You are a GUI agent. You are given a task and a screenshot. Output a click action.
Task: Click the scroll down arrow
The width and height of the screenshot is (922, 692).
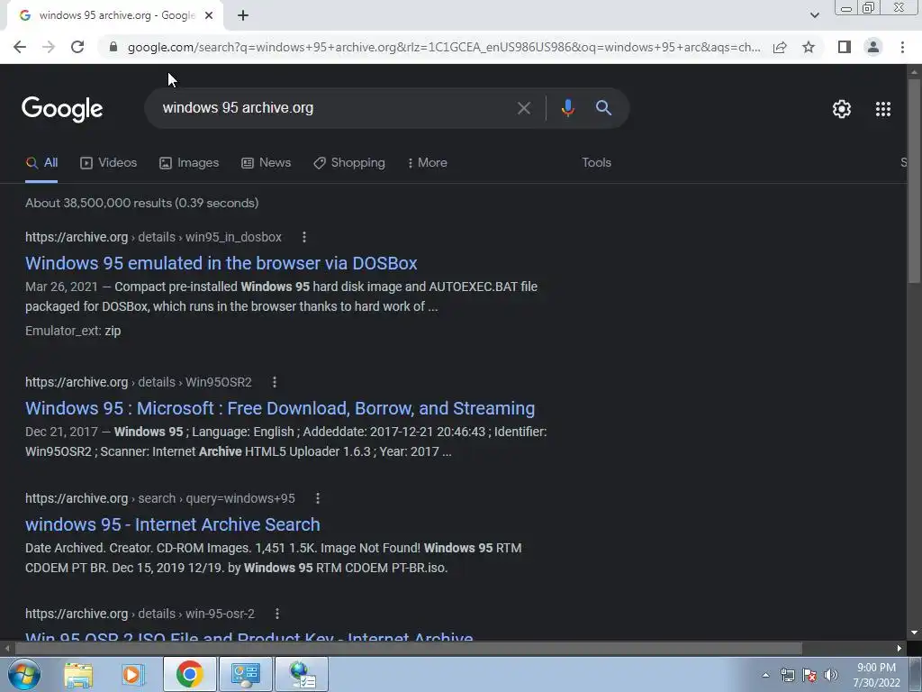coord(914,633)
